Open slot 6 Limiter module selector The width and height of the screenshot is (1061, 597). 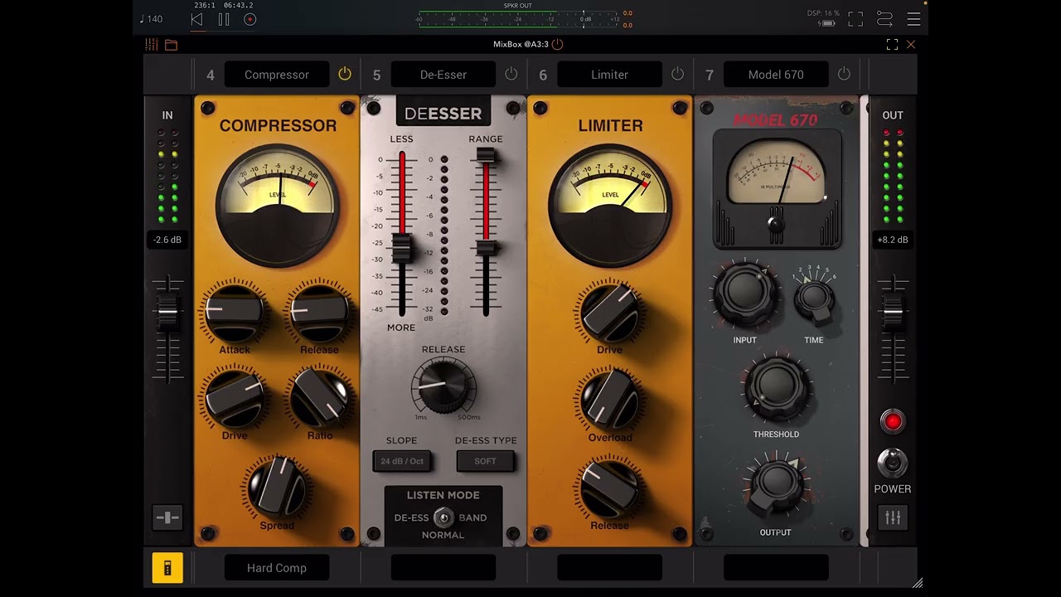pyautogui.click(x=609, y=75)
